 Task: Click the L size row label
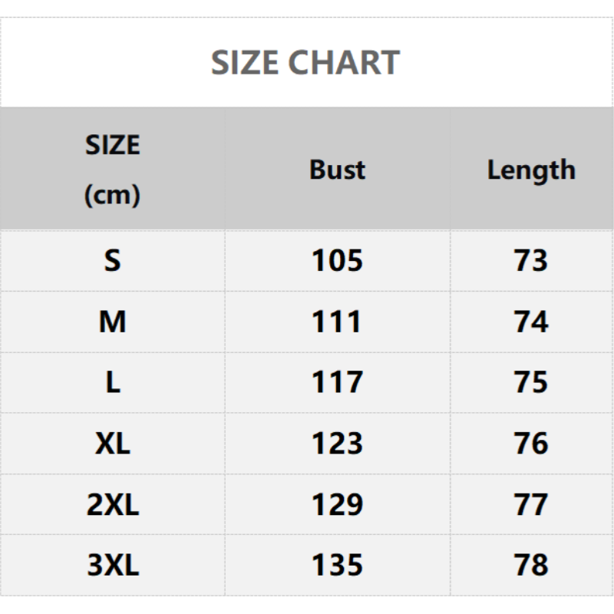coord(112,382)
